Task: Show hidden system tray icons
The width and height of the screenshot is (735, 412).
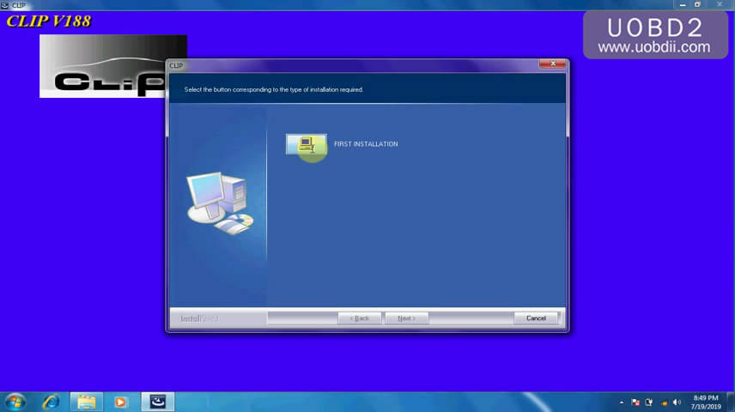Action: (x=622, y=402)
